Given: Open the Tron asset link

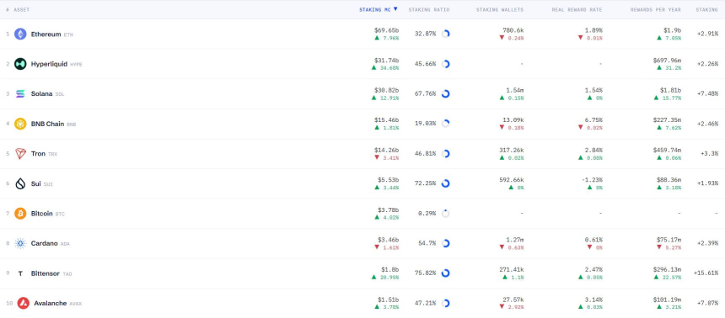Looking at the screenshot, I should click(38, 154).
